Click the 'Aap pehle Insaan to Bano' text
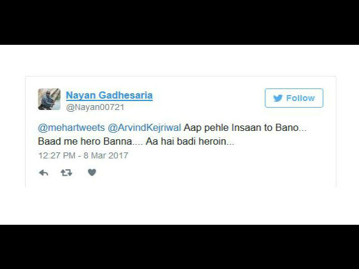 [241, 128]
